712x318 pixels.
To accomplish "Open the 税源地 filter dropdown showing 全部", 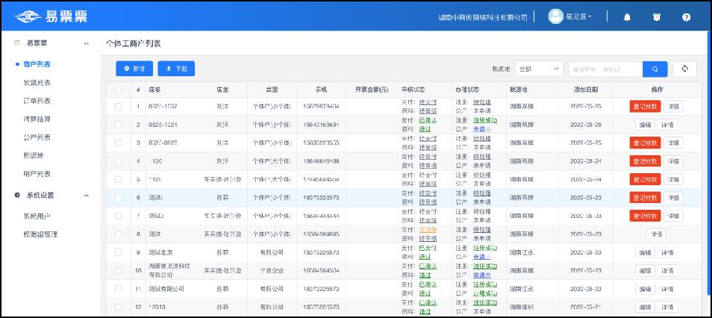I will [540, 69].
